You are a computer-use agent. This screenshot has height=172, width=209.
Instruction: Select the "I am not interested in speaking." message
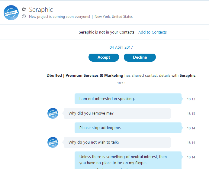tap(128, 99)
